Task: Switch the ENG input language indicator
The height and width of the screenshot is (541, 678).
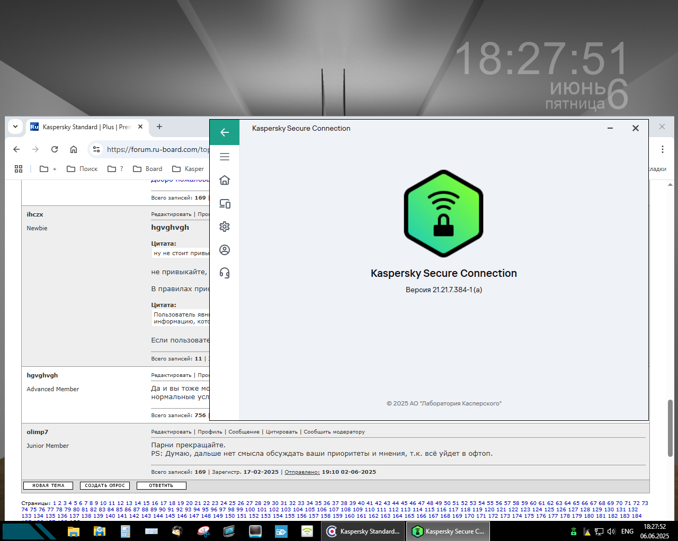Action: point(627,531)
